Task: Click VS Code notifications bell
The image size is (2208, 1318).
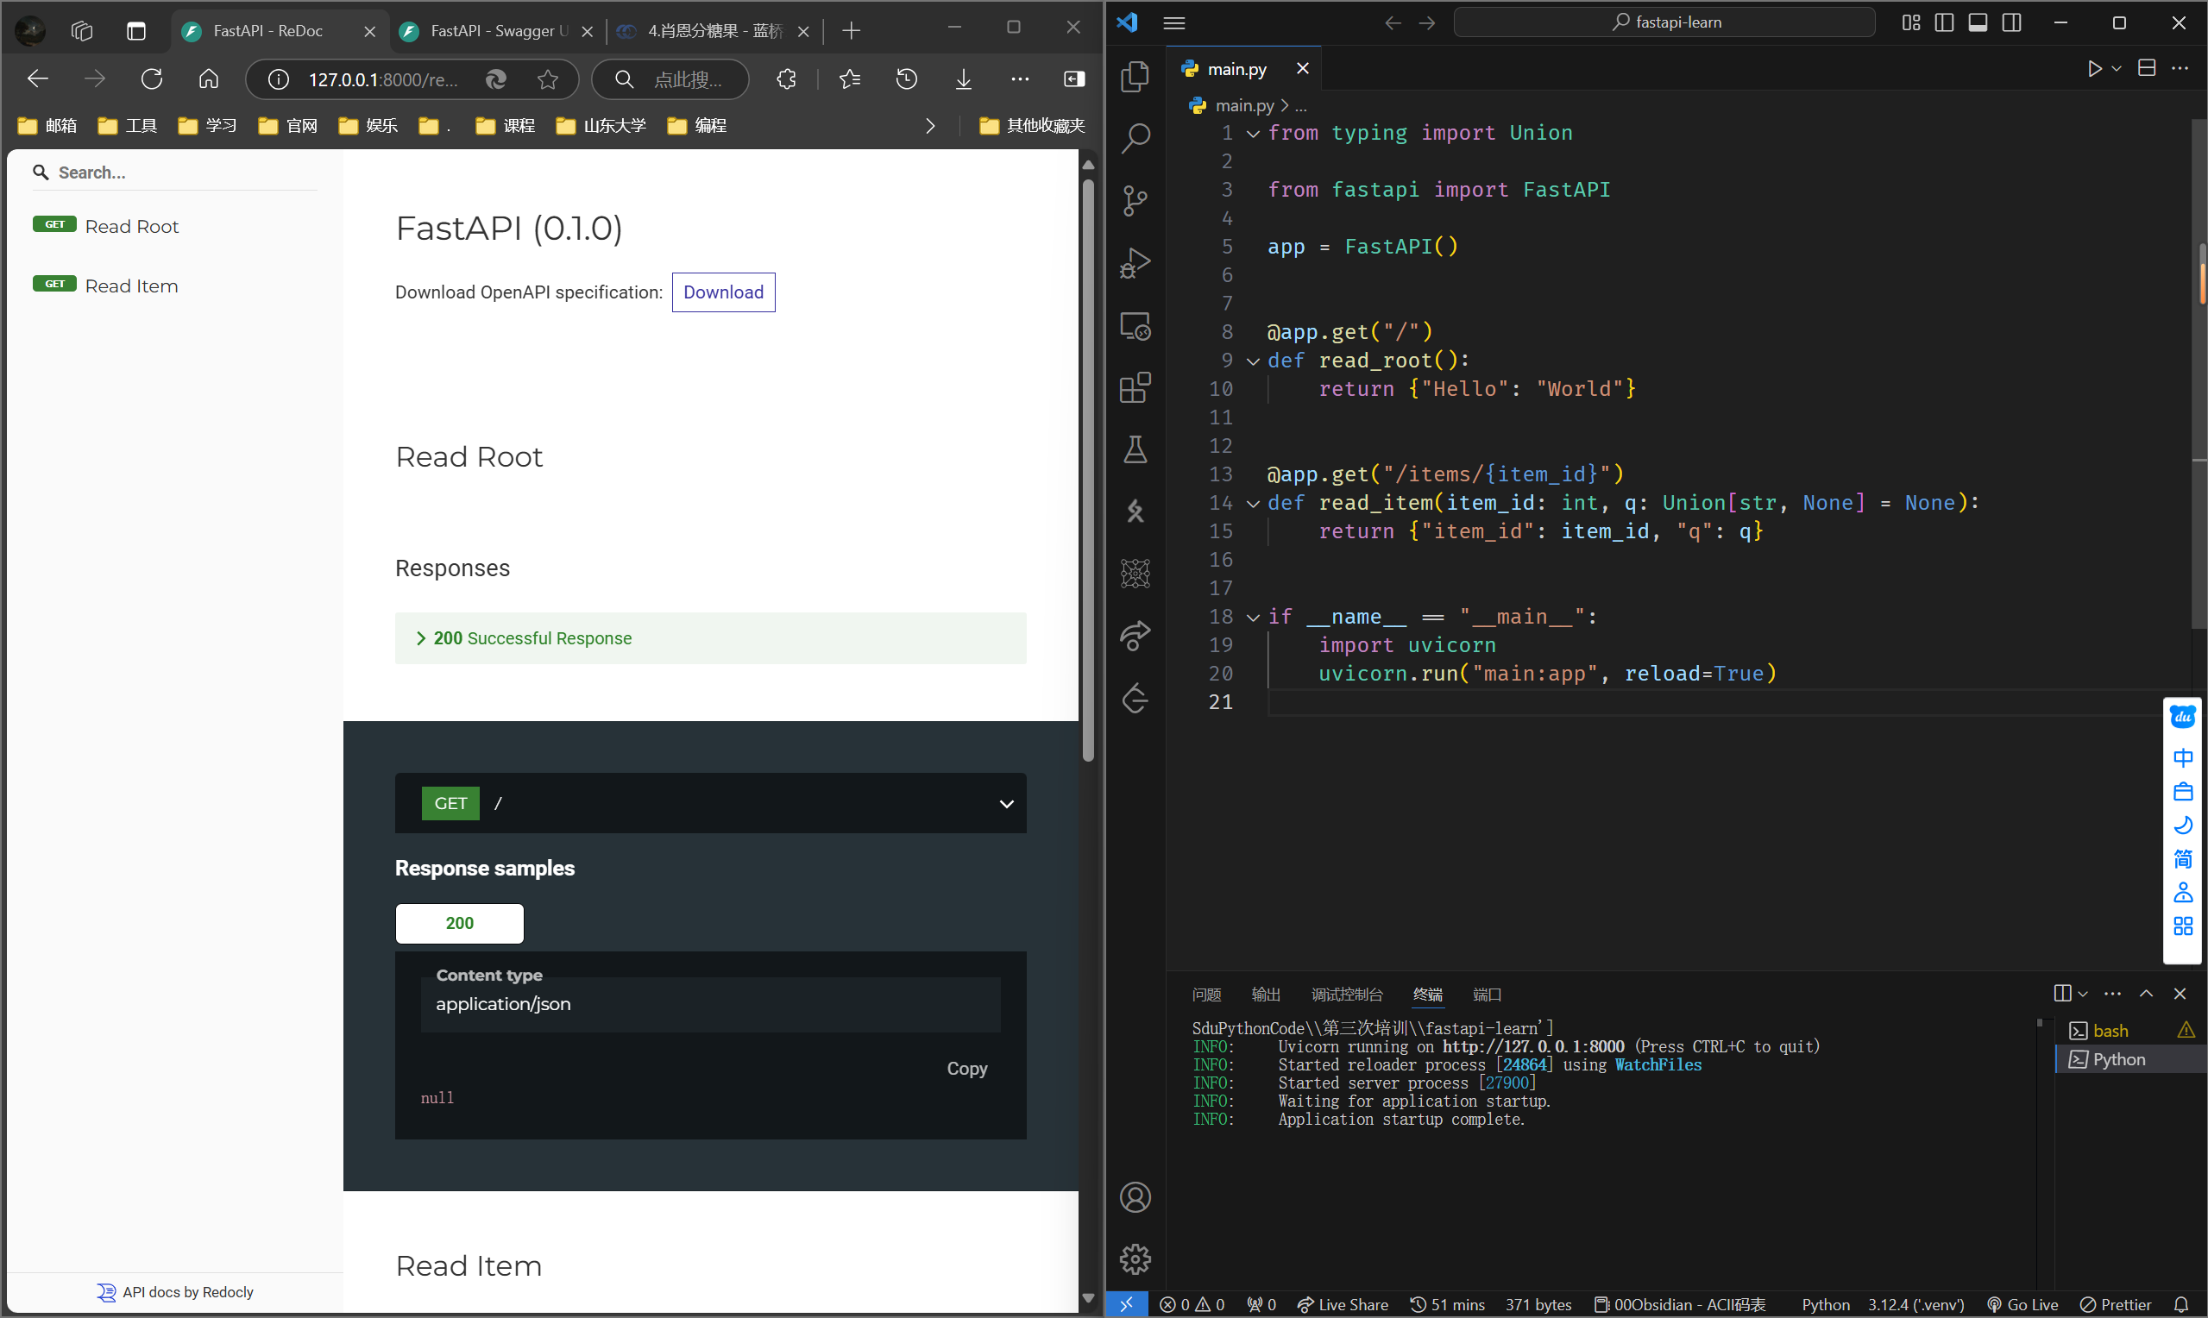Action: (x=2181, y=1305)
